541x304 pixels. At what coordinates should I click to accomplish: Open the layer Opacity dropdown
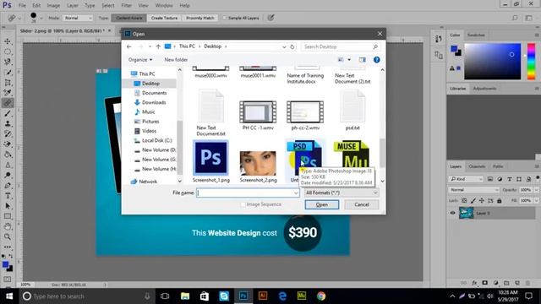click(x=536, y=190)
